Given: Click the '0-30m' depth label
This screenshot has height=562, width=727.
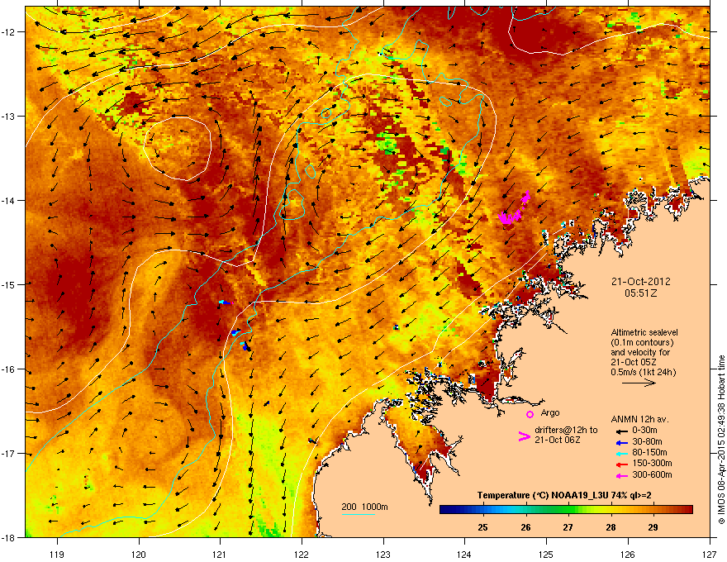Looking at the screenshot, I should pyautogui.click(x=645, y=431).
